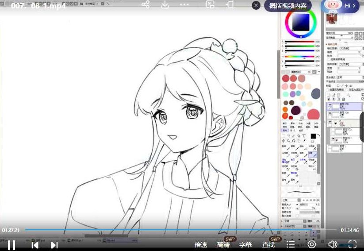Open the 倍速 playback speed menu
Viewport: 364px width, 251px height.
201,245
